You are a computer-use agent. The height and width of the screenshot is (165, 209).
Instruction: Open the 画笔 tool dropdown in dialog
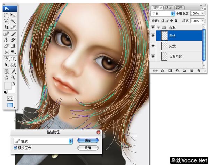pos(71,141)
